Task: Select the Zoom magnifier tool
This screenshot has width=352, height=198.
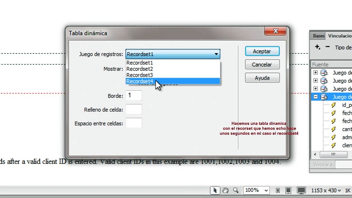Action: [236, 190]
